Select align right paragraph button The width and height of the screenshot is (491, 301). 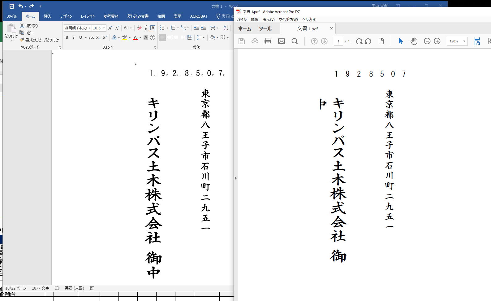click(176, 37)
